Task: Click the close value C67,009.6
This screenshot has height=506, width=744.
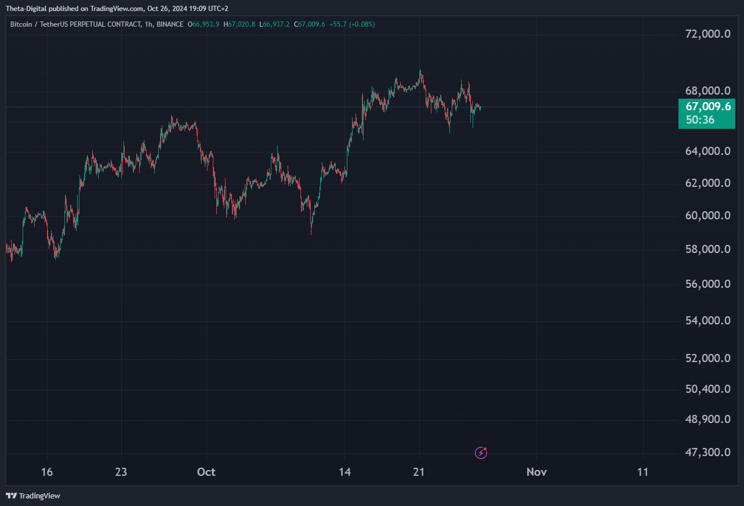Action: (309, 24)
